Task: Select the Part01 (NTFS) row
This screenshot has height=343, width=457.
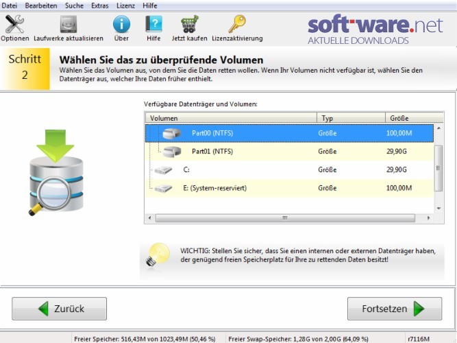Action: tap(289, 152)
